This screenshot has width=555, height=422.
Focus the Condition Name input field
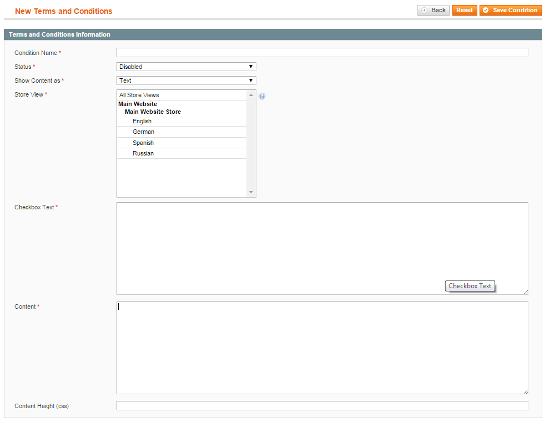point(322,52)
